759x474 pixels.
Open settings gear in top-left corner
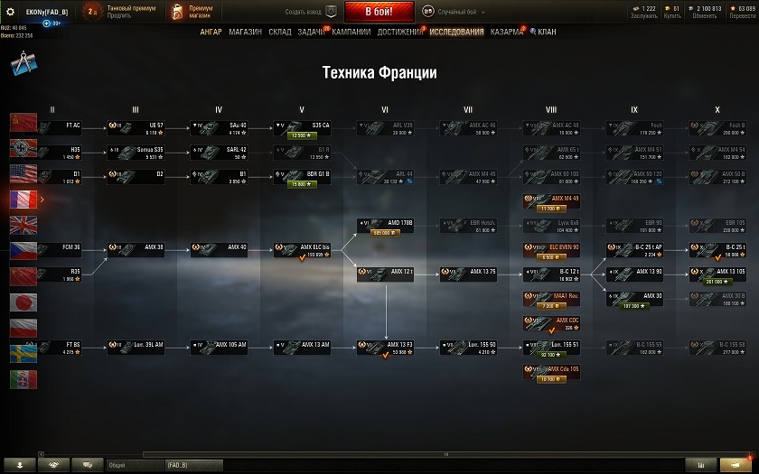coord(10,12)
